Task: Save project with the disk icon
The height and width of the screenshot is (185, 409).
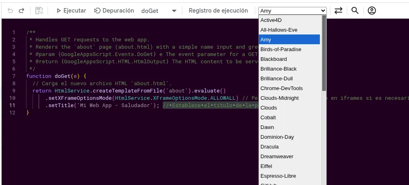Action: coord(39,11)
